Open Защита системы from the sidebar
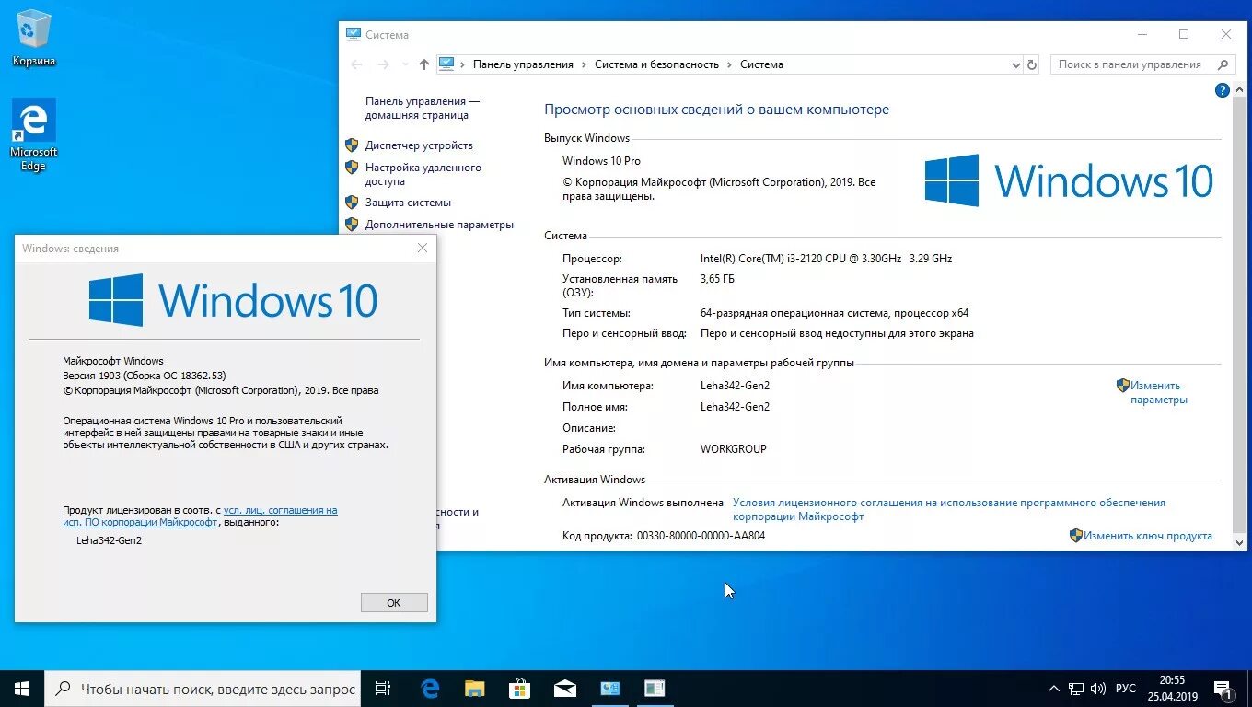 [x=408, y=203]
